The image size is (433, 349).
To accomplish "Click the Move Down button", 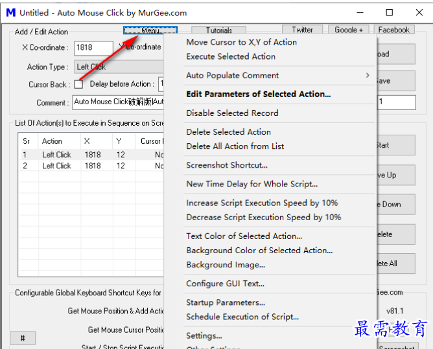I will [x=396, y=205].
